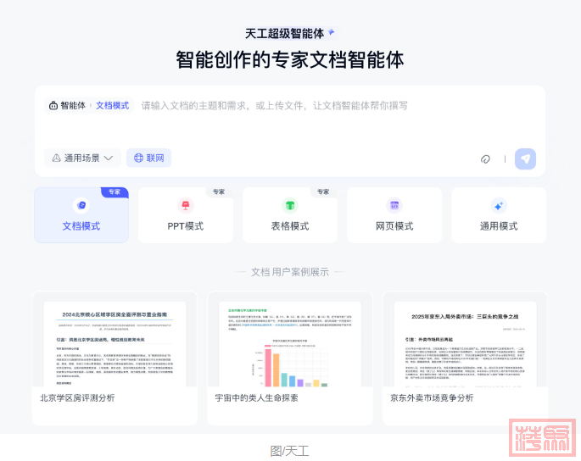This screenshot has width=581, height=461.
Task: Toggle the 联网 web access button
Action: pyautogui.click(x=148, y=158)
